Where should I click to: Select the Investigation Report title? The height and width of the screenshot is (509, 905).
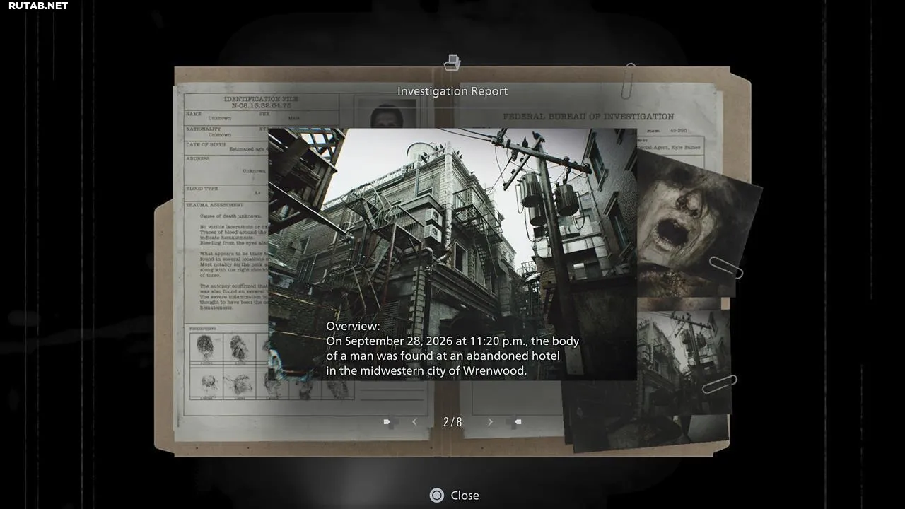tap(452, 91)
